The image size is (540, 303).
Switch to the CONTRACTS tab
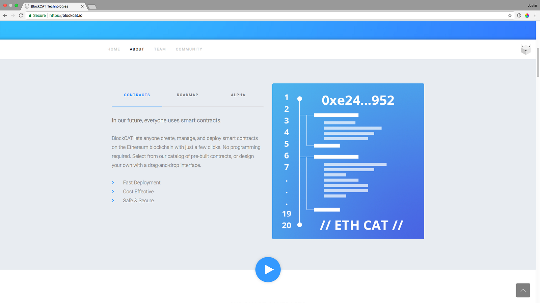pyautogui.click(x=137, y=95)
